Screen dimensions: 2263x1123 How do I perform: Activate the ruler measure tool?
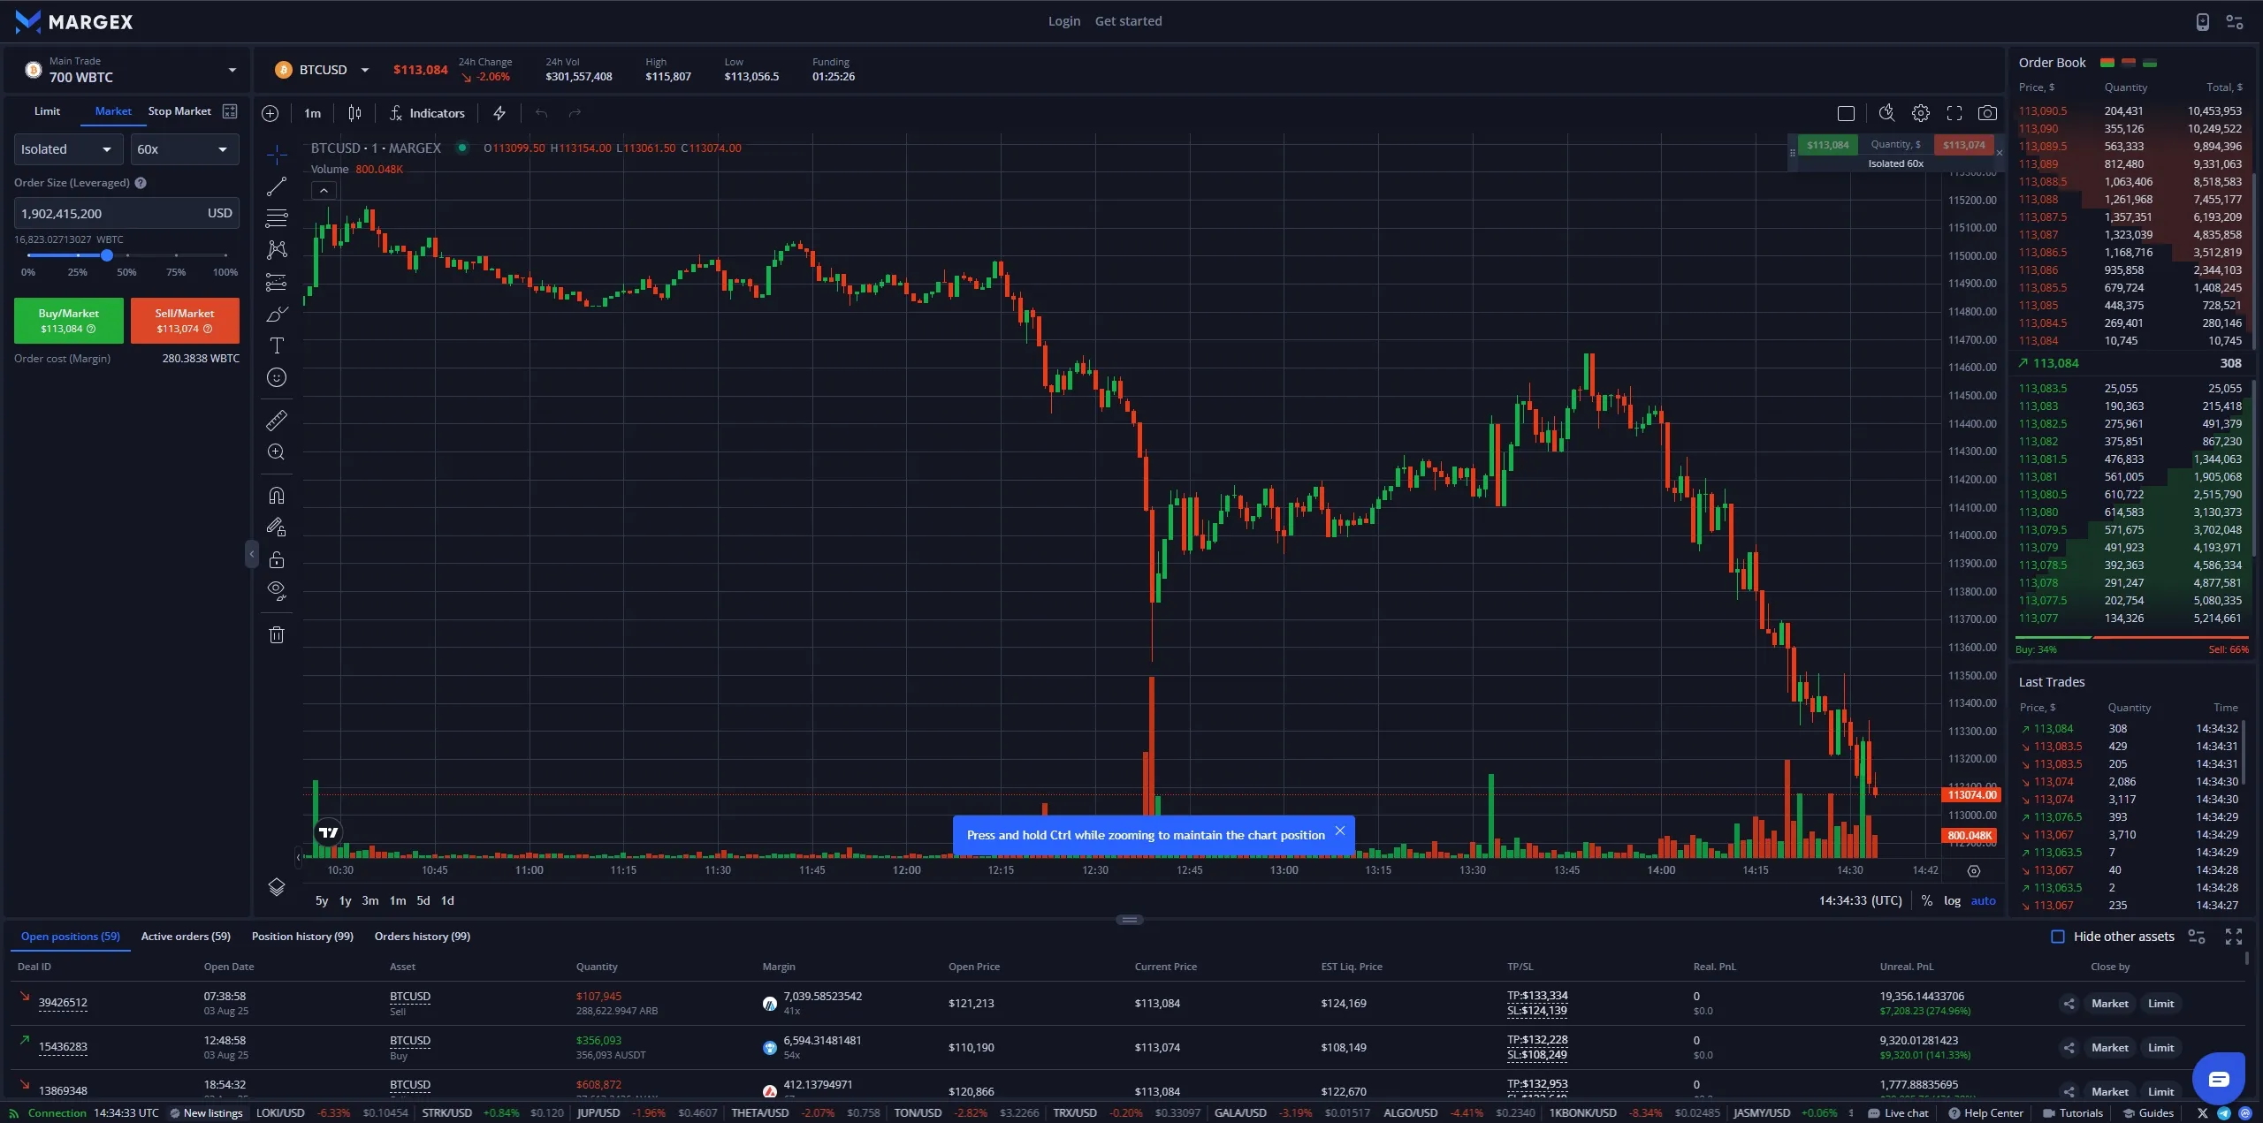[277, 421]
